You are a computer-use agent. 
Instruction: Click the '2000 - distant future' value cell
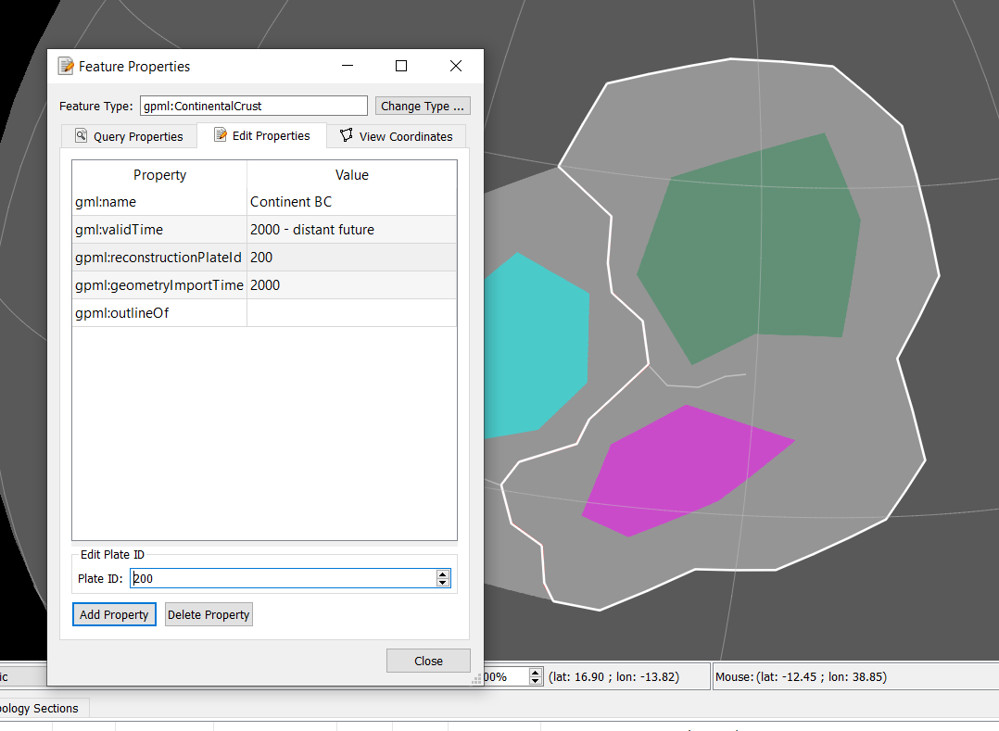click(x=352, y=230)
